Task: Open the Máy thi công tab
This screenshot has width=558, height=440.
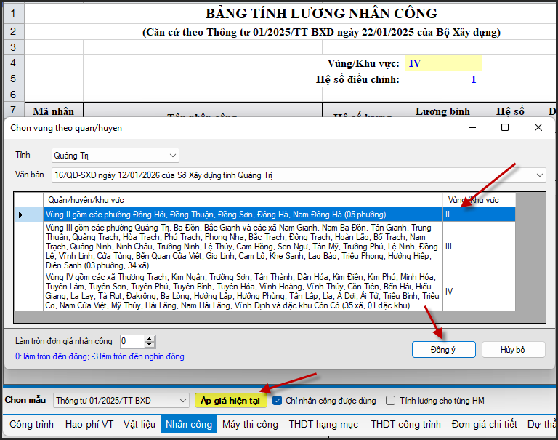Action: click(250, 425)
